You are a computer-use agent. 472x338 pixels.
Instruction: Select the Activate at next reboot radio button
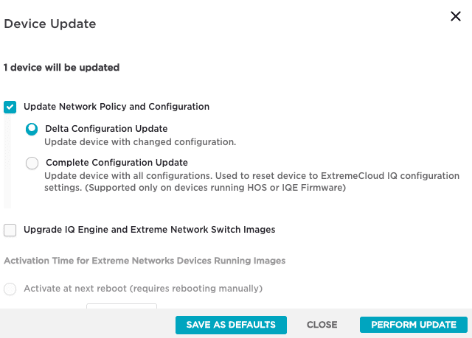[10, 289]
